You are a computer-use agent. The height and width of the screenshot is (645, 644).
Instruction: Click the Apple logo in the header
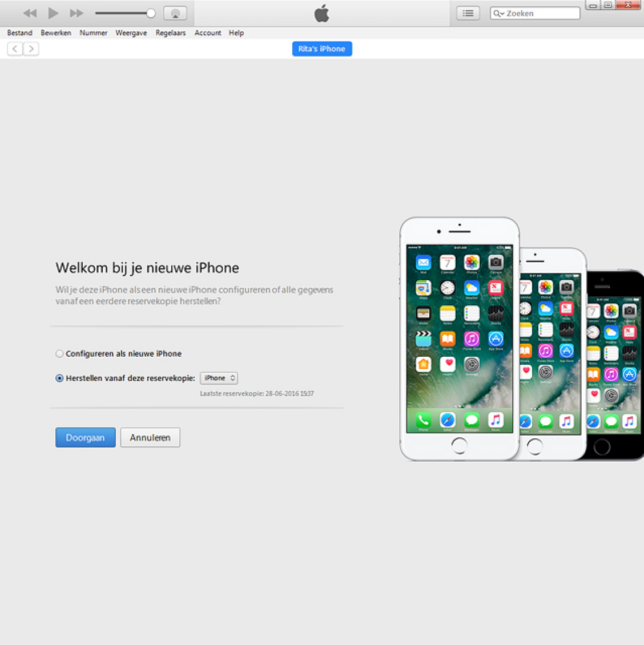[322, 13]
